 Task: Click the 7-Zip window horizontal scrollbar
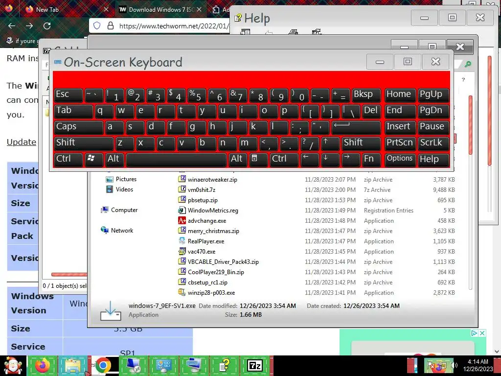pyautogui.click(x=69, y=275)
